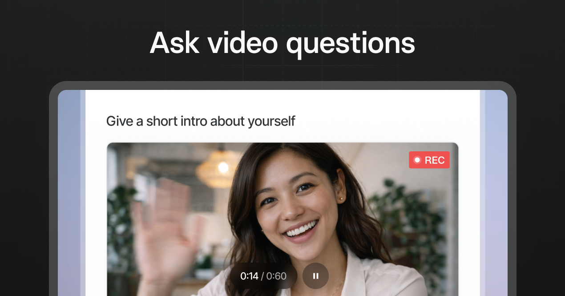
Task: Click the 'Ask video questions' heading
Action: click(x=282, y=43)
